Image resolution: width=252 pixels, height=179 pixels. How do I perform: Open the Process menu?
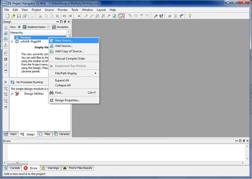[x=62, y=10]
